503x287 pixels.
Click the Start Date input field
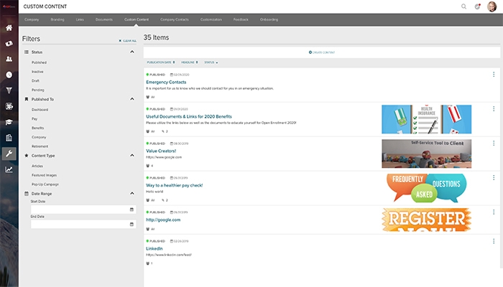(x=83, y=210)
